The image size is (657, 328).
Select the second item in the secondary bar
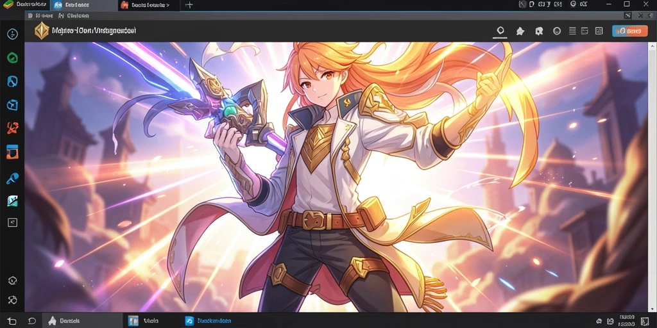tap(74, 16)
